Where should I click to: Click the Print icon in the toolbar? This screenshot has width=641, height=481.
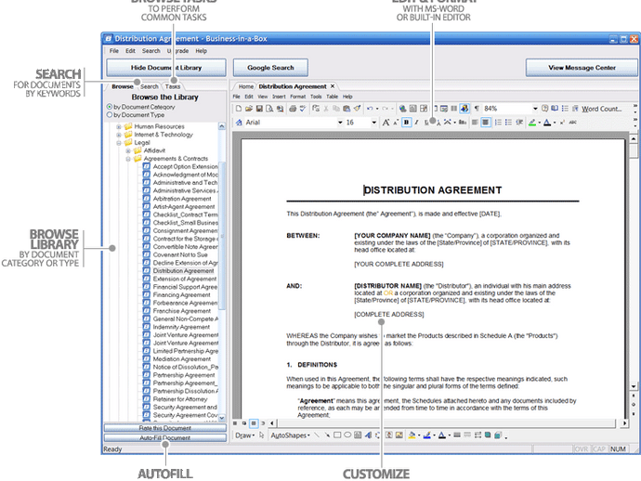pos(293,109)
